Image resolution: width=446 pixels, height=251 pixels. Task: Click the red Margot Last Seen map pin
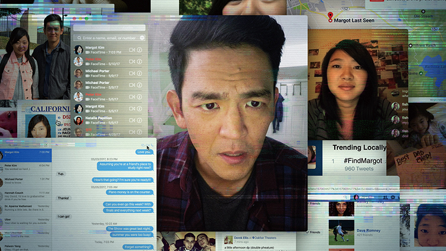[x=330, y=17]
